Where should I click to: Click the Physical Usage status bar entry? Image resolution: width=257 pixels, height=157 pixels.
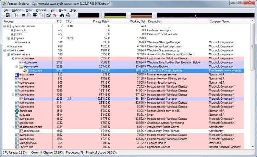tap(101, 153)
